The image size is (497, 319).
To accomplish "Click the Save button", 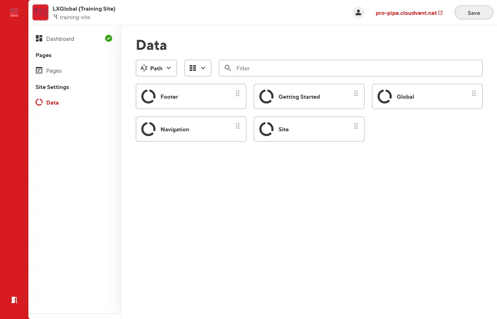I will tap(474, 12).
